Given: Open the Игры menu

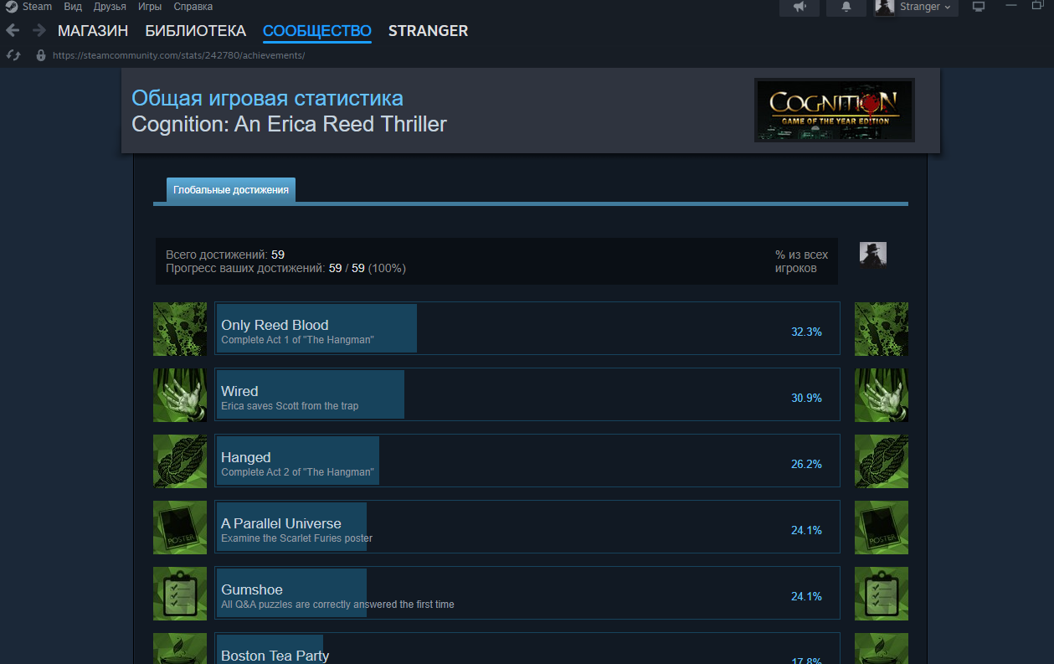Looking at the screenshot, I should coord(150,7).
